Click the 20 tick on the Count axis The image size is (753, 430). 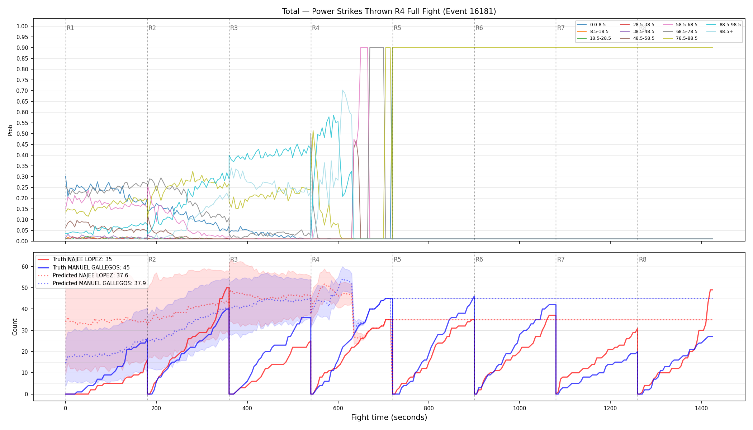click(x=25, y=352)
